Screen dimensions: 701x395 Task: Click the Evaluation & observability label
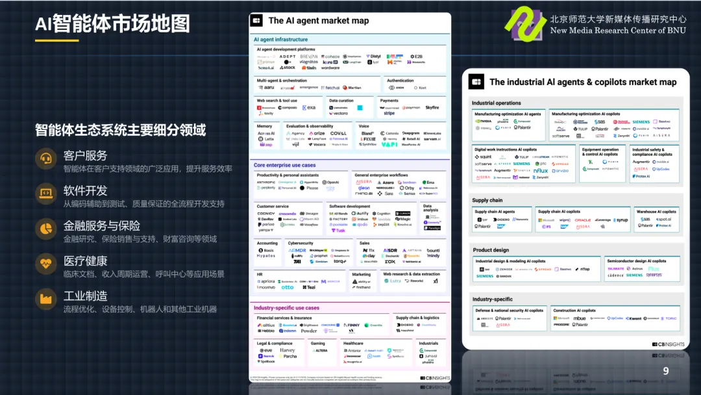(x=310, y=126)
